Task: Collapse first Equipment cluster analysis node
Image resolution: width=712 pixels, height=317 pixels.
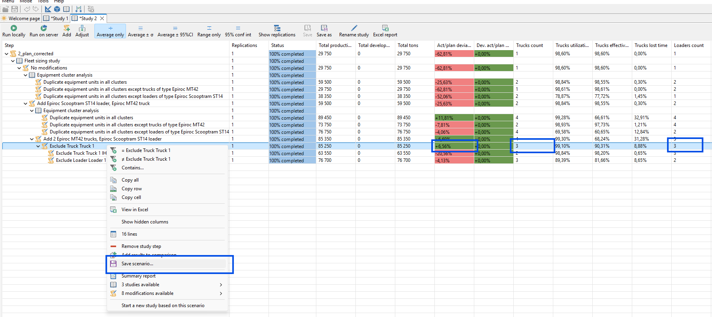Action: [x=26, y=75]
